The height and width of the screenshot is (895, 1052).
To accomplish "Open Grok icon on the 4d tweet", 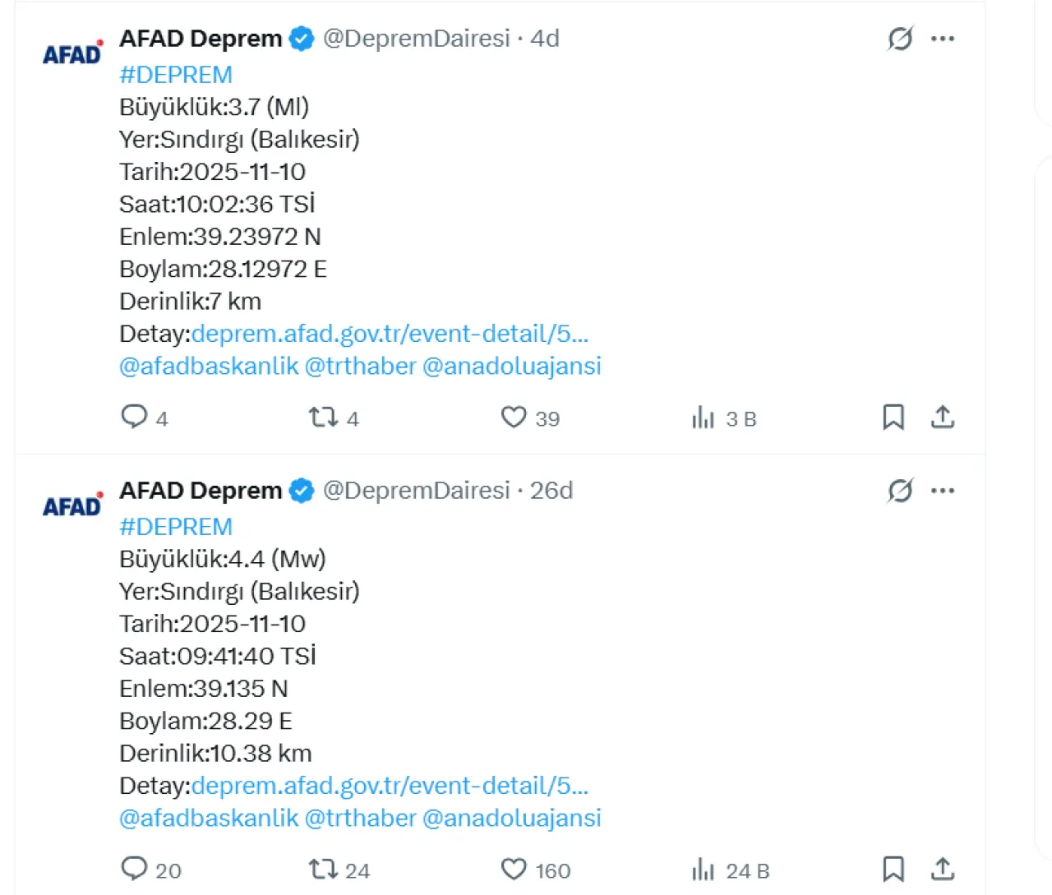I will pos(900,39).
